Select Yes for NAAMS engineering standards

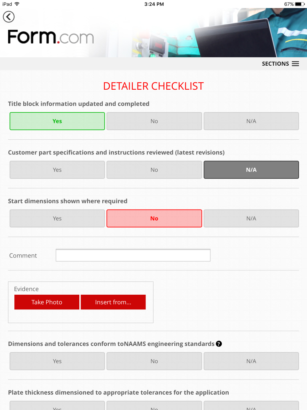tap(57, 361)
